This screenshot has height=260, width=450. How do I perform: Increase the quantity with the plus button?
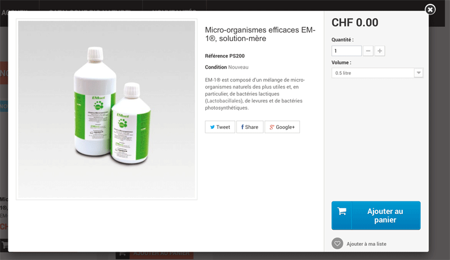[380, 51]
